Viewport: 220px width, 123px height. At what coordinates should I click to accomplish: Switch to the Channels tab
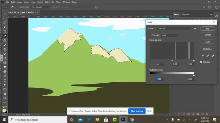(186, 14)
